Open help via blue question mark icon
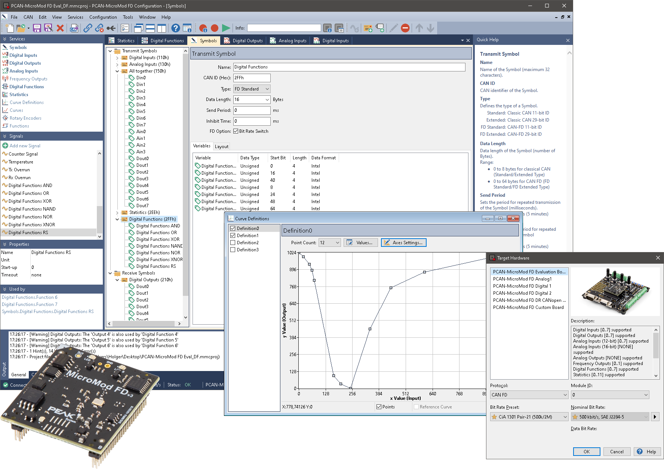 (x=175, y=28)
